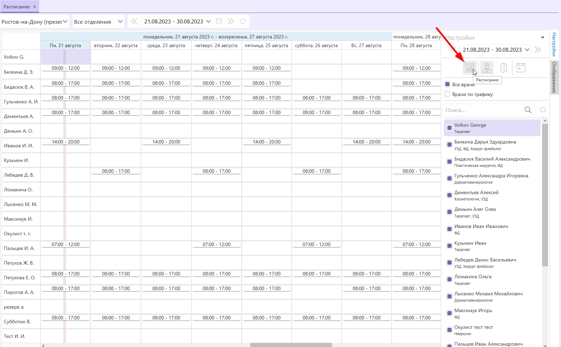Image resolution: width=561 pixels, height=347 pixels.
Task: Click Бидасюк 08:00 - 17:00 slot on Monday 28
Action: coord(417,83)
